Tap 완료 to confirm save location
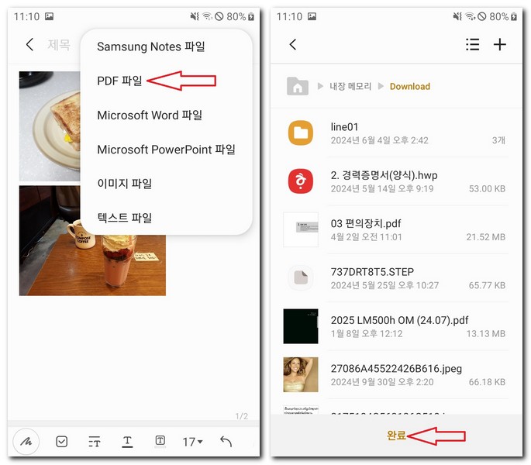 396,435
